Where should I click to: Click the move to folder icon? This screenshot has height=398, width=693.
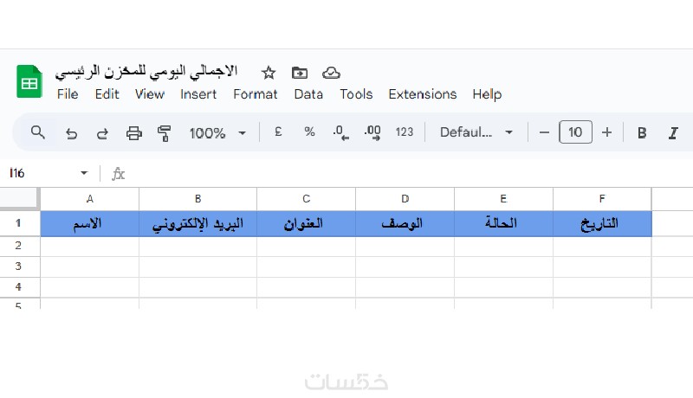(x=300, y=72)
